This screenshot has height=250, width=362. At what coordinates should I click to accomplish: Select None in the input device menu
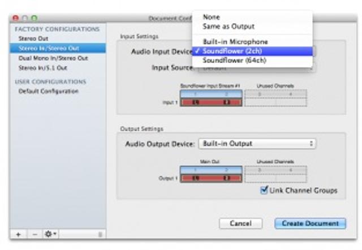[252, 17]
